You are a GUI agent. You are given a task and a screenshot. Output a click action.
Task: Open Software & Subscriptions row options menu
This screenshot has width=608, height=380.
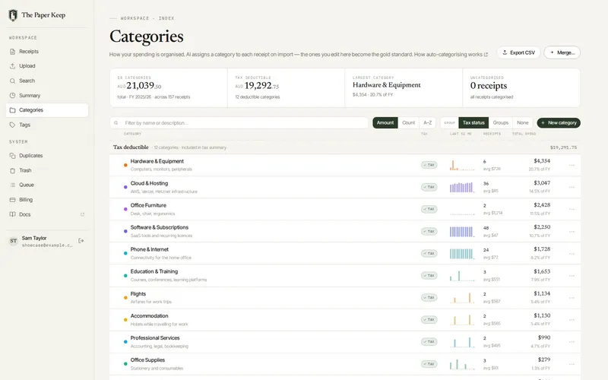tap(572, 232)
